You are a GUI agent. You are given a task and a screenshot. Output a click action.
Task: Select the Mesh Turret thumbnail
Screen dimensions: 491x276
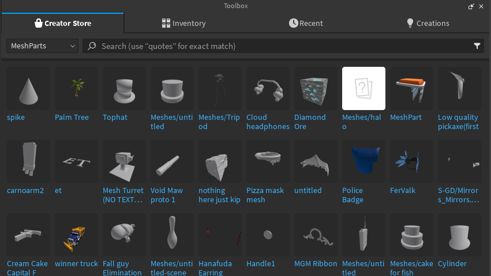[x=124, y=161]
